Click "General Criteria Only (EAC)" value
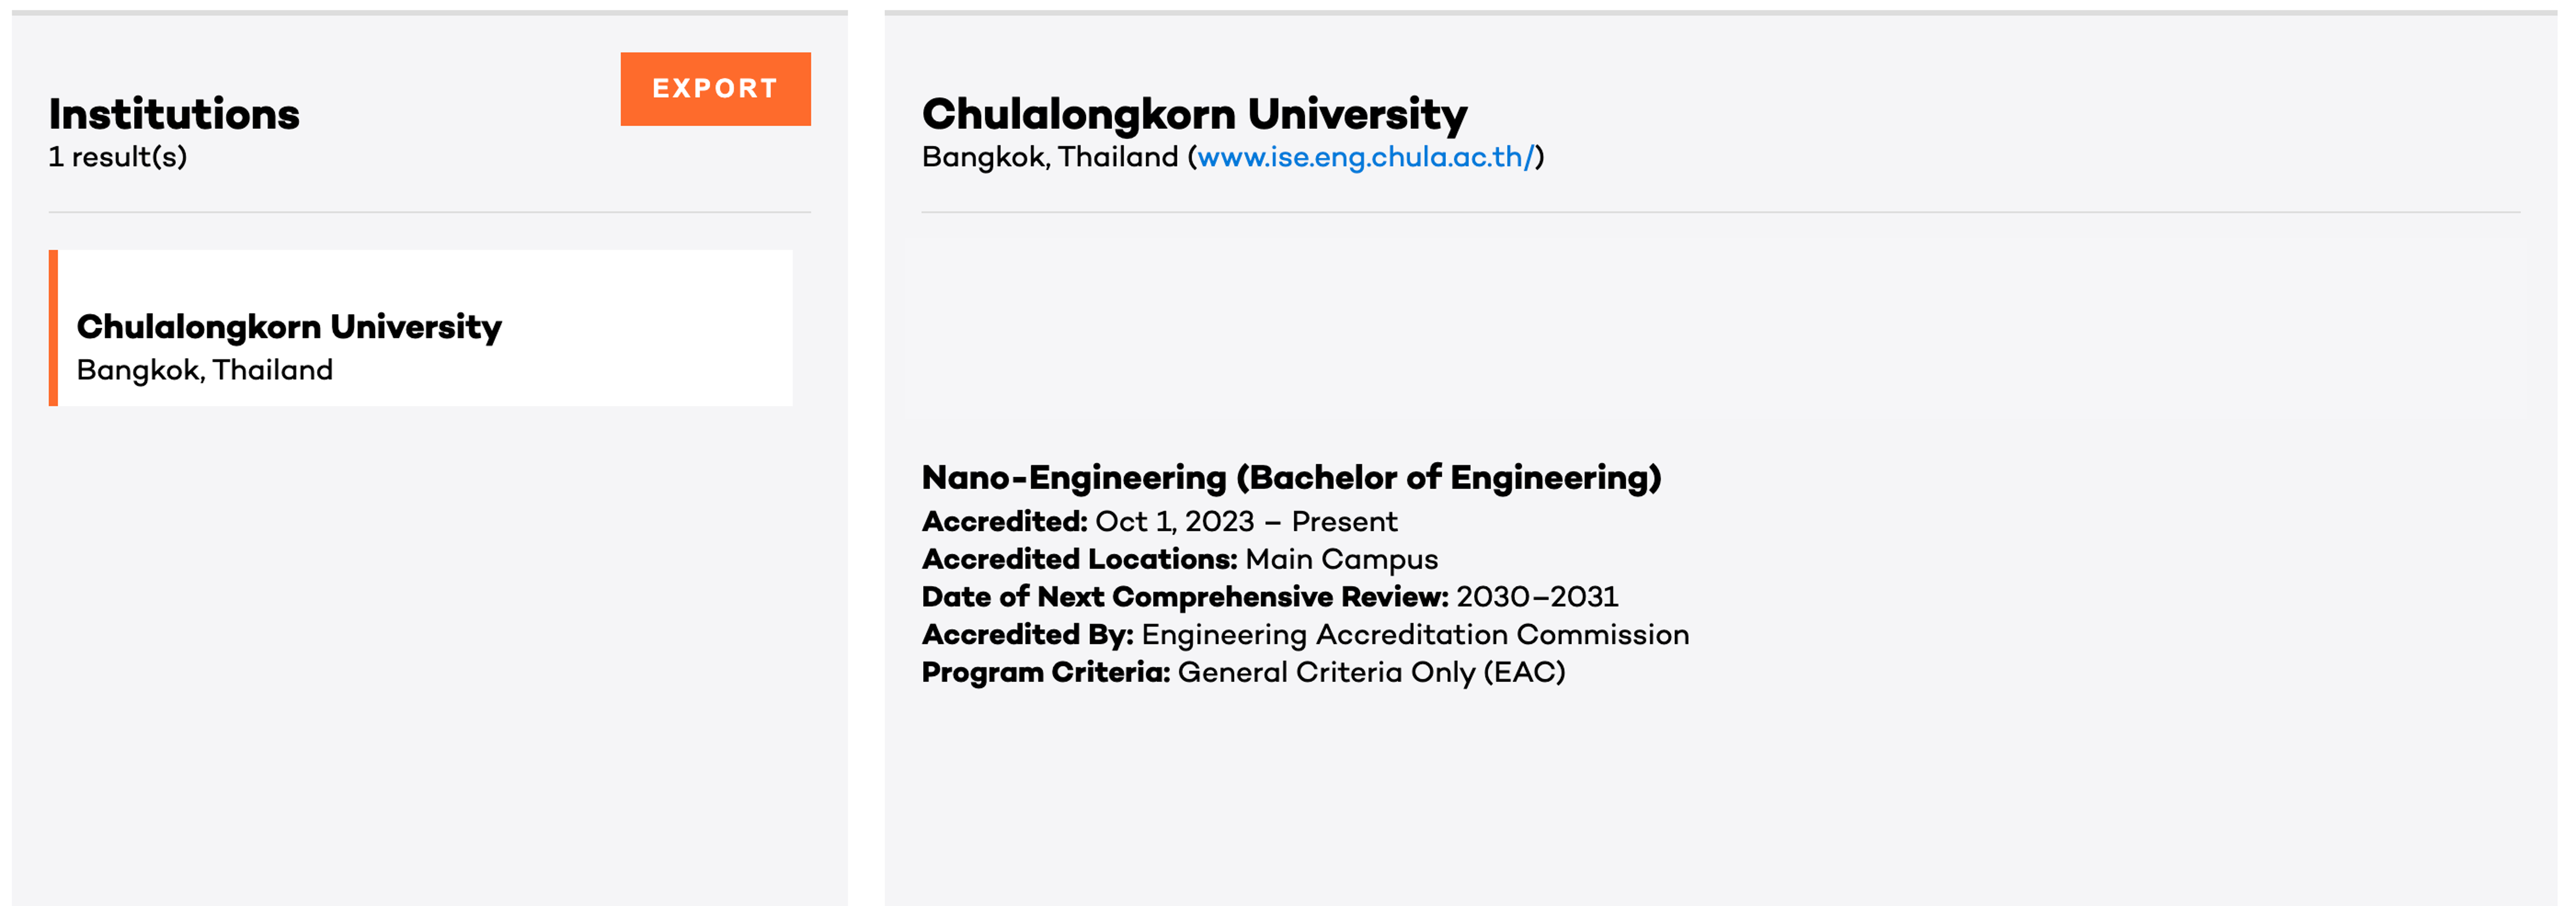The image size is (2576, 906). [x=1371, y=672]
